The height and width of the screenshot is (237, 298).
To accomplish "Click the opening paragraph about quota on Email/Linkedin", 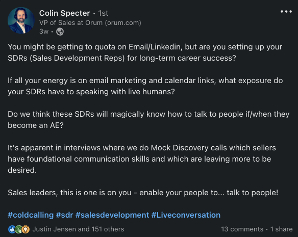I will pyautogui.click(x=145, y=52).
